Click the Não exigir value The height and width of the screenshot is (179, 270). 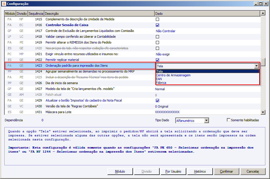point(163,54)
